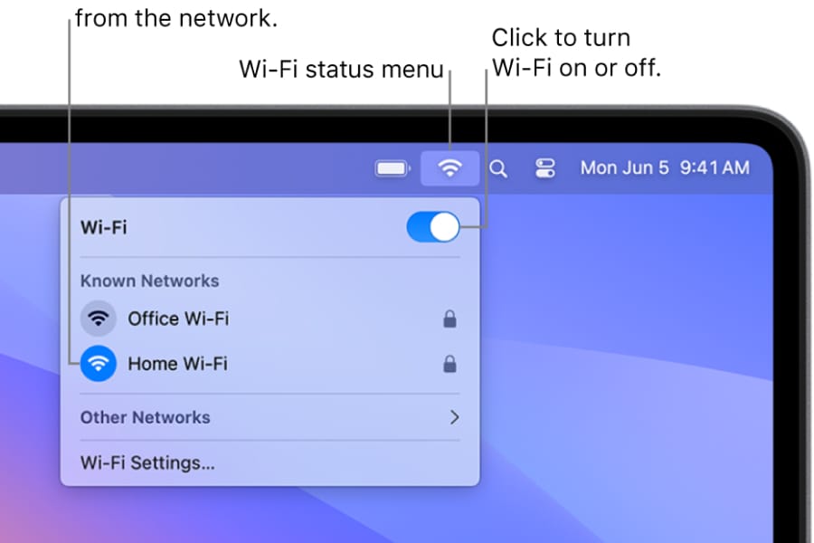
Task: Click the Mon Jun 5 9:41 AM clock
Action: click(665, 167)
